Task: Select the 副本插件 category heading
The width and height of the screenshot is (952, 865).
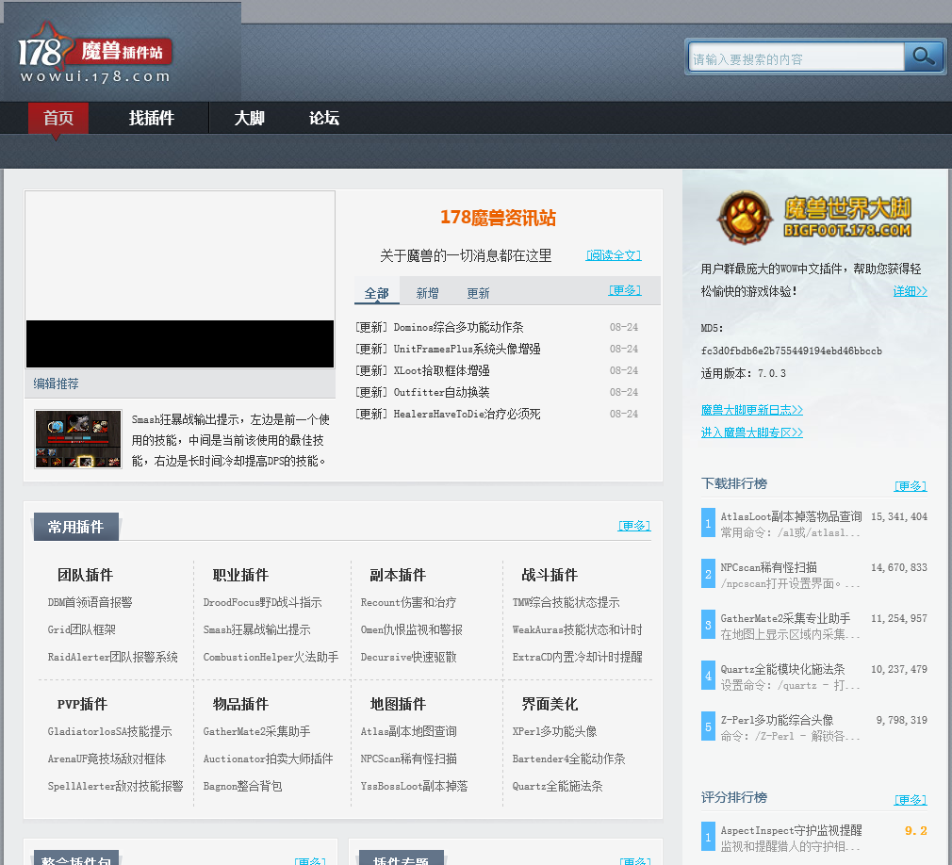Action: point(398,575)
